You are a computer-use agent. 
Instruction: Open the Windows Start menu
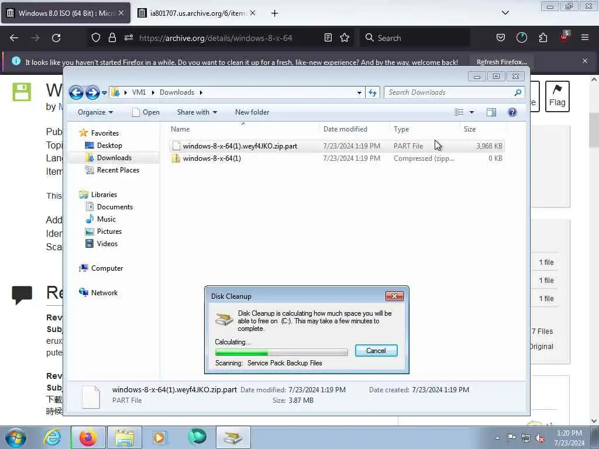[x=16, y=437]
